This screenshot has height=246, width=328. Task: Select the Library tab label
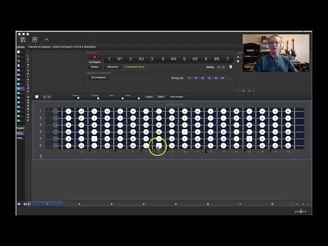(x=21, y=47)
